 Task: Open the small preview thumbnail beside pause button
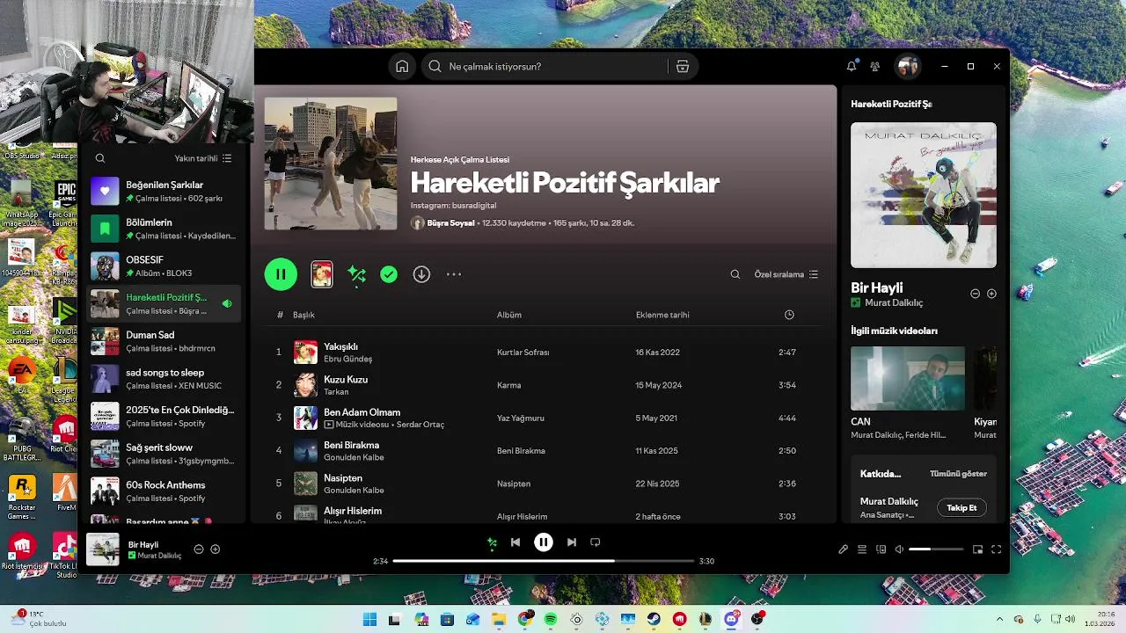coord(322,274)
